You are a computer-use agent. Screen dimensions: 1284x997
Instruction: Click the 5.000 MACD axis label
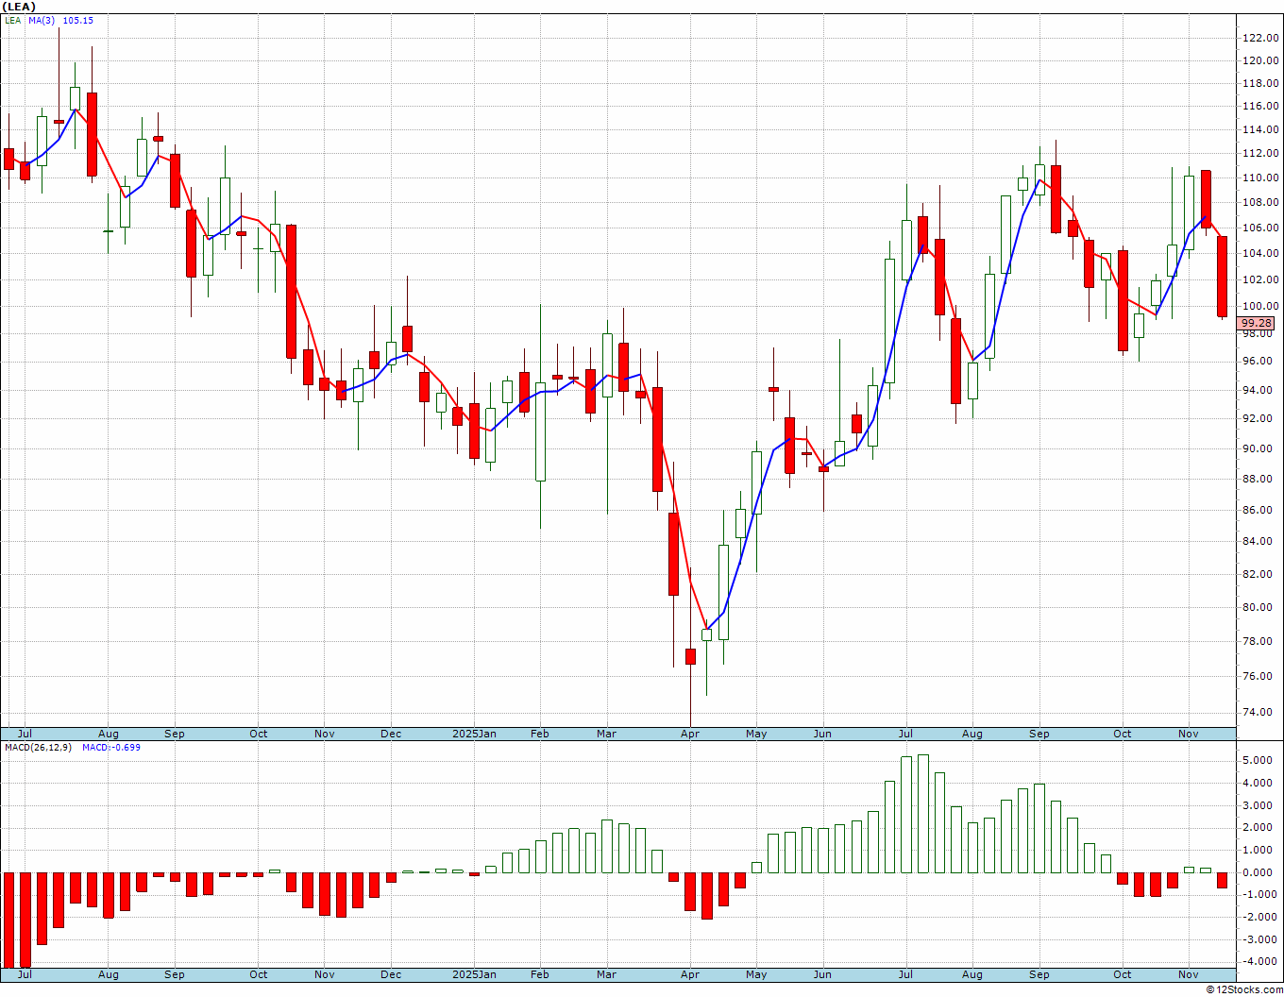click(1258, 760)
